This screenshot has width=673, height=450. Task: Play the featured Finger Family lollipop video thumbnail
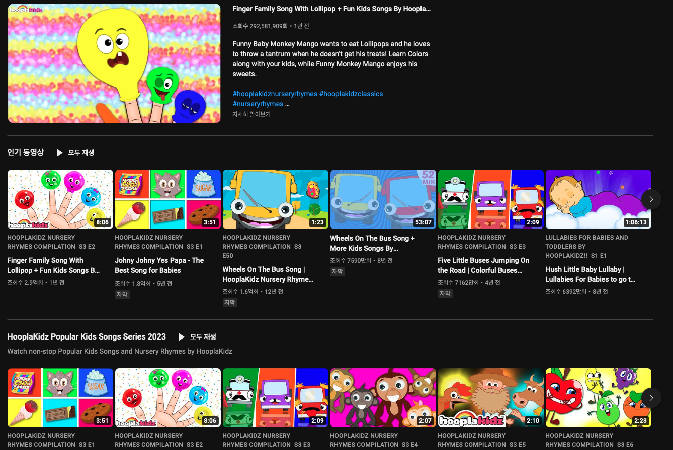coord(114,63)
